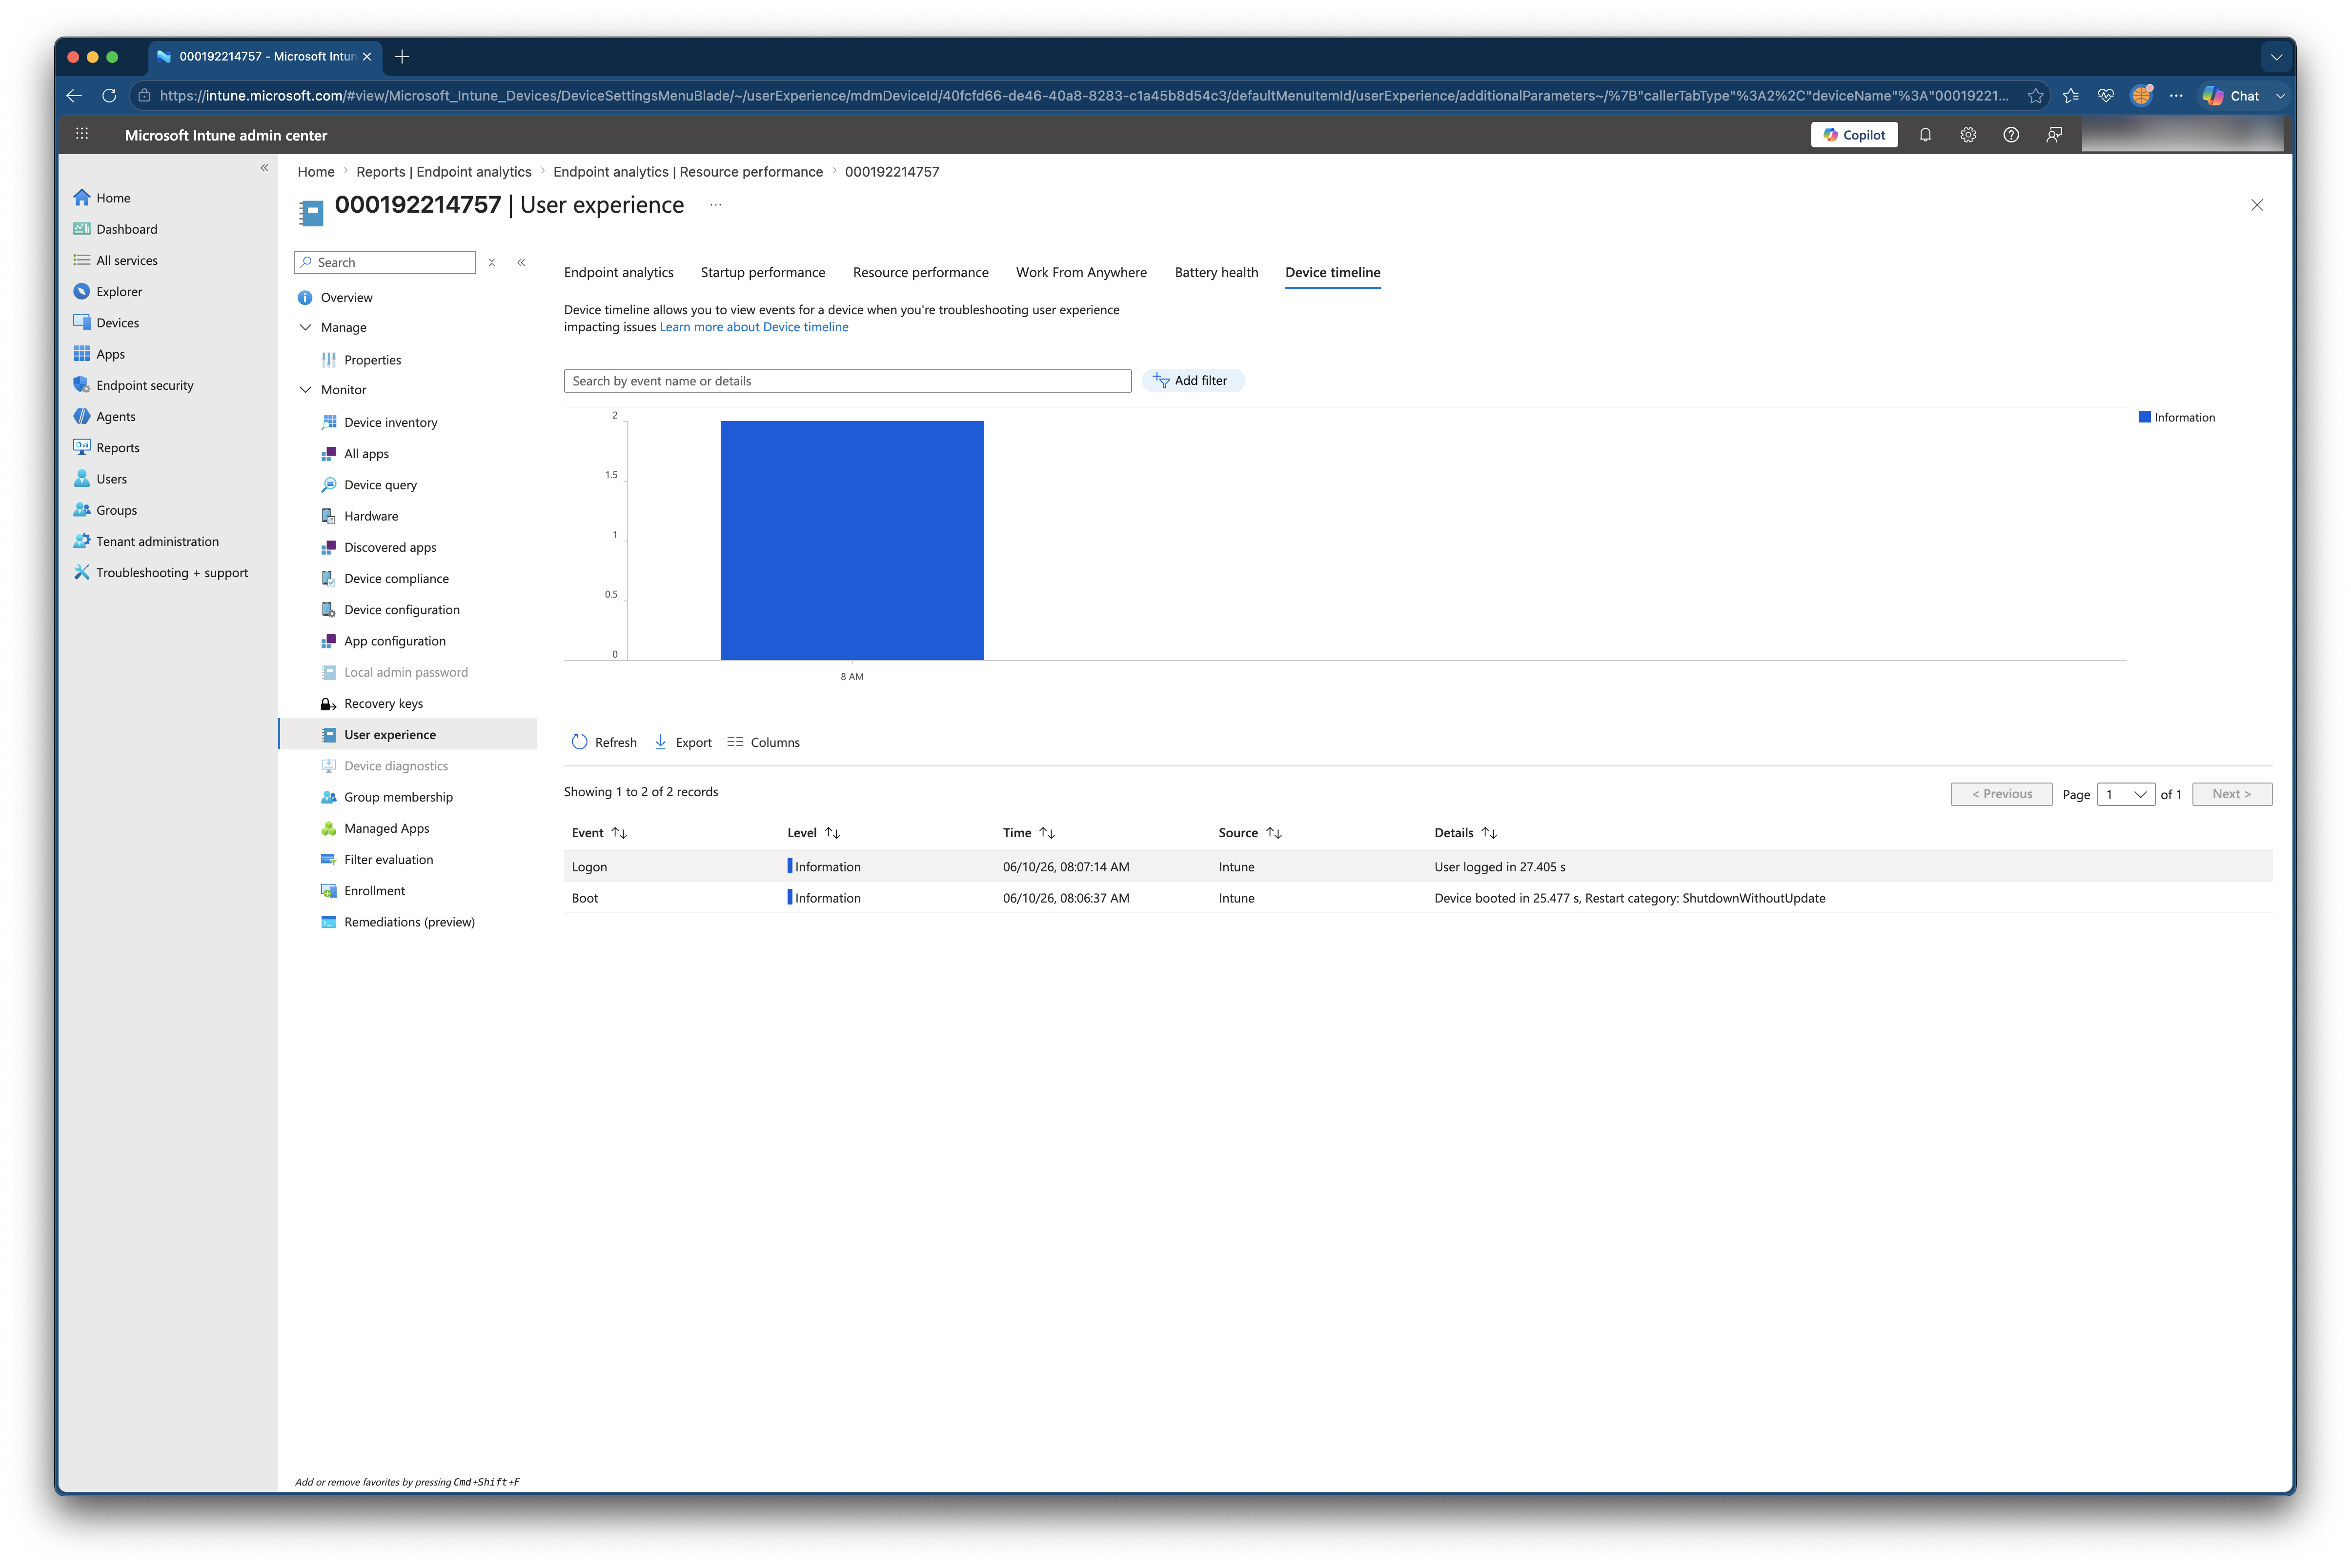
Task: Focus Search by event name or details
Action: [847, 381]
